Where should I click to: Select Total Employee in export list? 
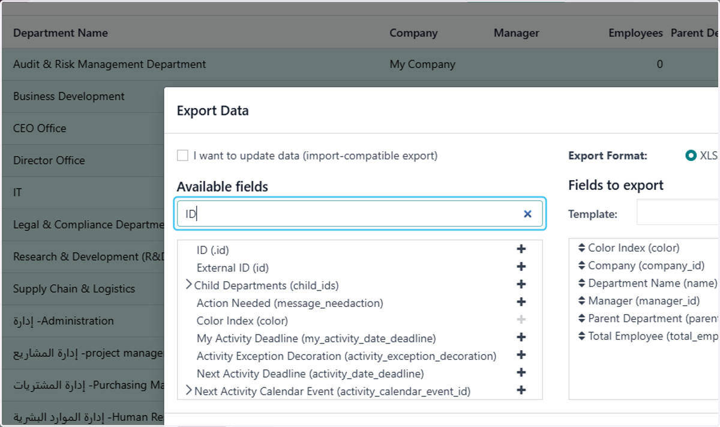coord(653,336)
